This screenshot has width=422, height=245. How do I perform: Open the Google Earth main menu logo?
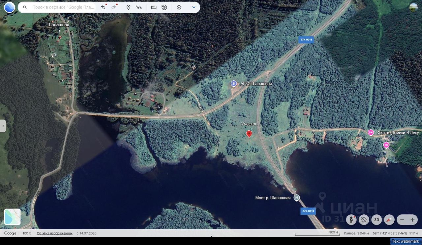9,7
